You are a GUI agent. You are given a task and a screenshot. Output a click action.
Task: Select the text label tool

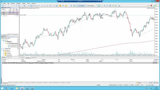tap(22, 5)
